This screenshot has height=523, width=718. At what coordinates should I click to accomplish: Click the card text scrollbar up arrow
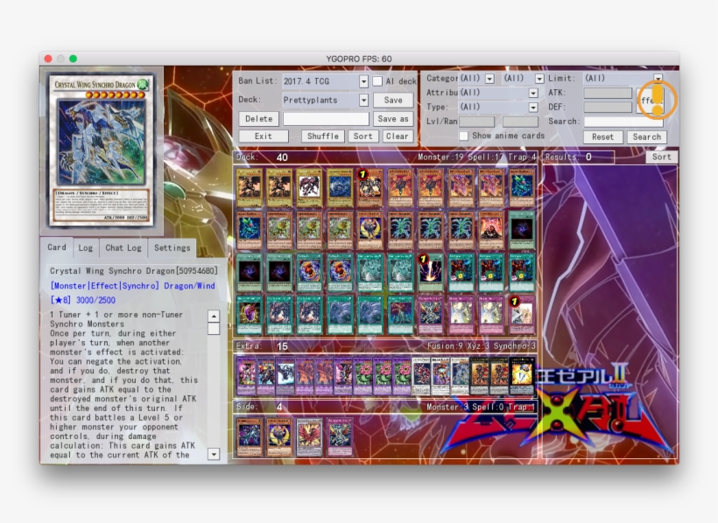(214, 317)
